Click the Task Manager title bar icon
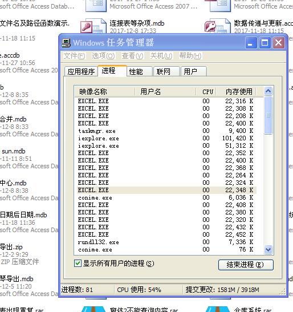The height and width of the screenshot is (312, 293). click(x=66, y=43)
